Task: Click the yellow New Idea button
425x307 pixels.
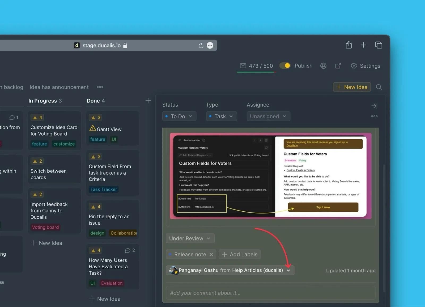Action: 352,87
